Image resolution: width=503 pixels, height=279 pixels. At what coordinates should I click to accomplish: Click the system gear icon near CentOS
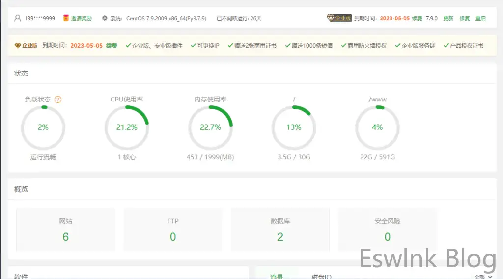pos(105,18)
